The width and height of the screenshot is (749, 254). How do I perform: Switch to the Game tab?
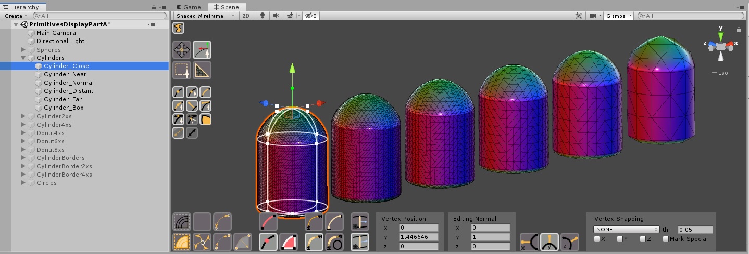click(189, 7)
